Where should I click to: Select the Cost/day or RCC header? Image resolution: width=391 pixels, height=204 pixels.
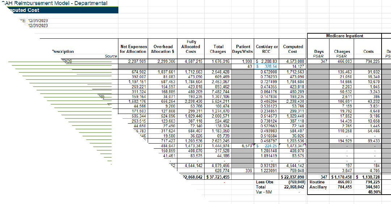tap(266, 49)
